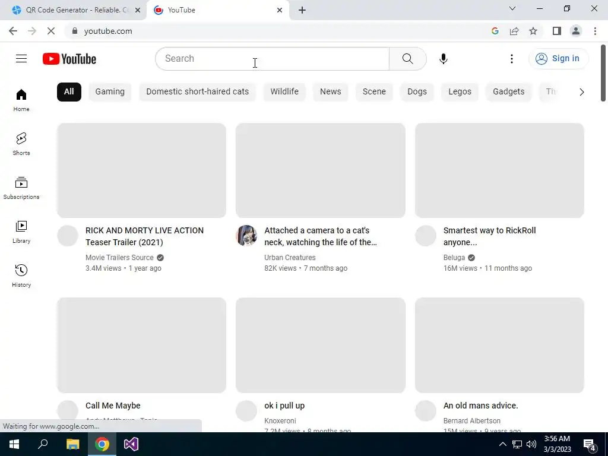Screen dimensions: 608x456
Task: Filter by the Gaming chip
Action: 110,92
